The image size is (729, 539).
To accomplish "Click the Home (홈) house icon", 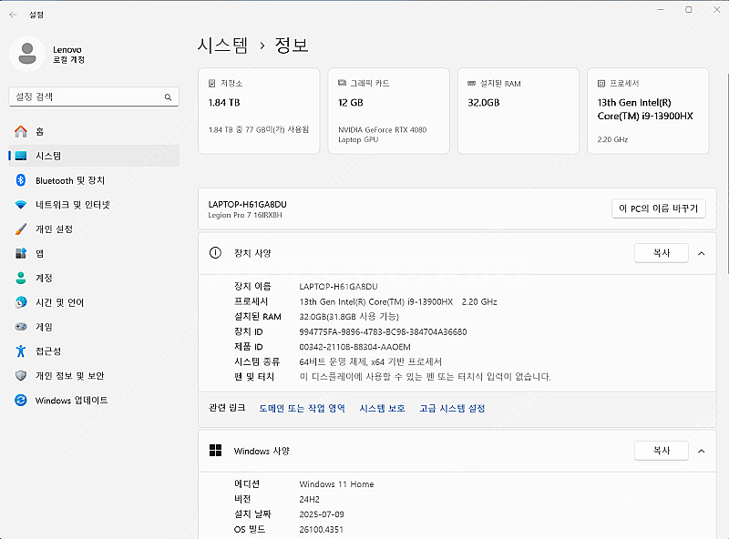I will (x=20, y=131).
